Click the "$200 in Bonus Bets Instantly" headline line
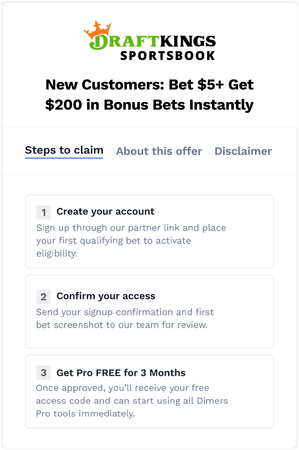The image size is (299, 450). pyautogui.click(x=149, y=105)
